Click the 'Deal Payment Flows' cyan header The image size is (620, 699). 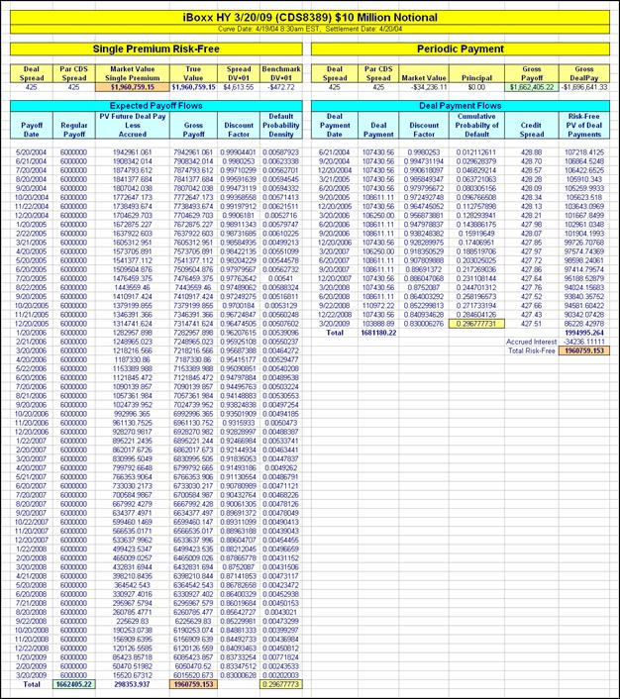pos(461,106)
